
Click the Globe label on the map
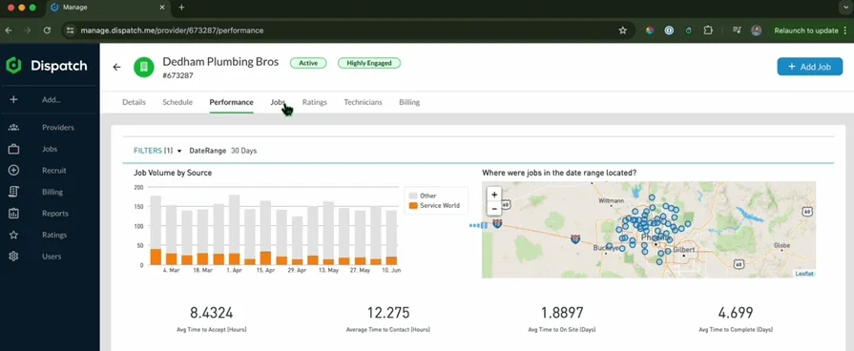pos(781,245)
